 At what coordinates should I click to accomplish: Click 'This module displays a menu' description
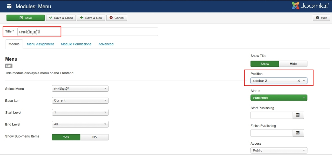[x=40, y=73]
